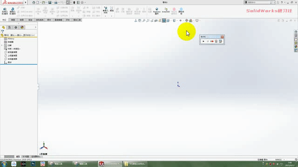This screenshot has height=167, width=298.
Task: Open the dropdown arrow beside the Open folder icon
Action: click(x=47, y=2)
